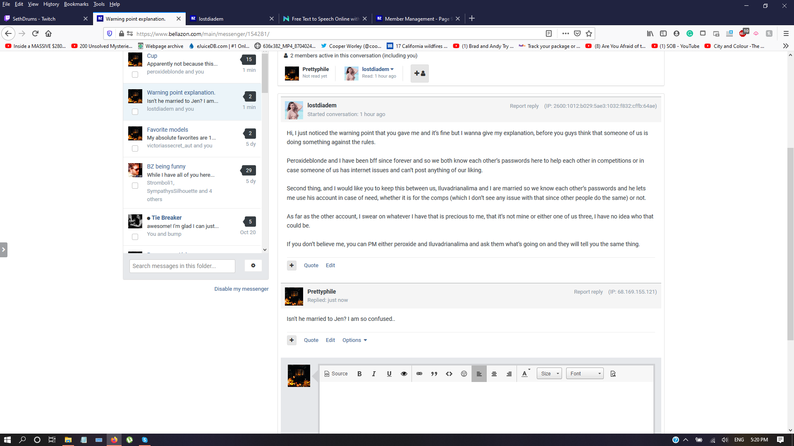The width and height of the screenshot is (794, 446).
Task: Expand the Font dropdown
Action: (585, 374)
